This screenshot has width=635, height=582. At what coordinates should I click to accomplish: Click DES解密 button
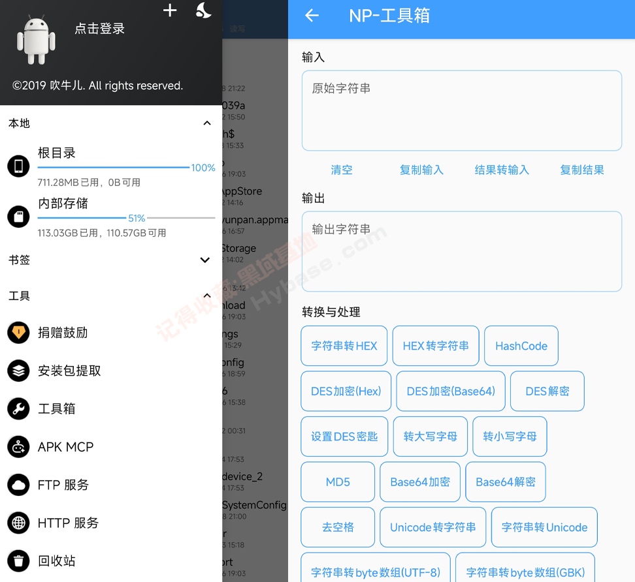pyautogui.click(x=547, y=391)
